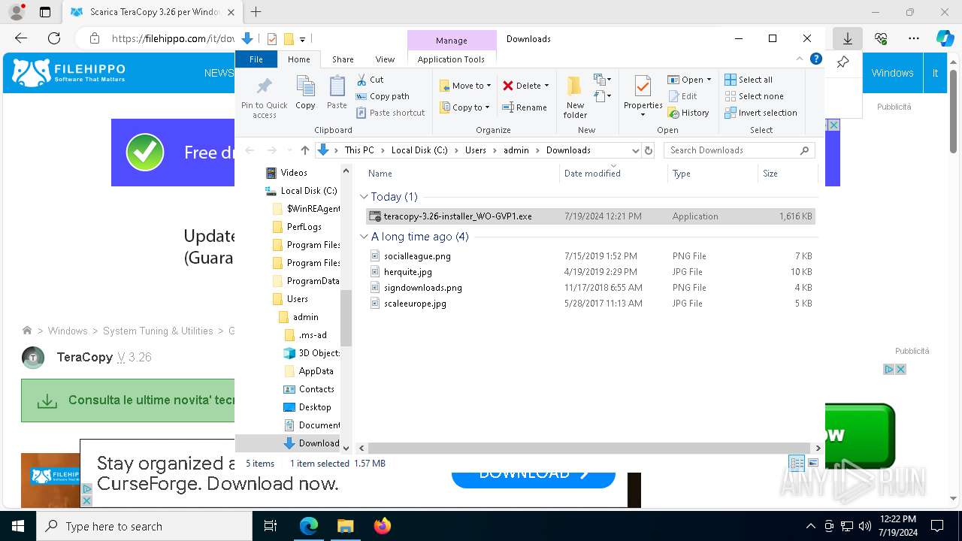The height and width of the screenshot is (541, 962).
Task: Click the Pin to Quick access icon
Action: 264,96
